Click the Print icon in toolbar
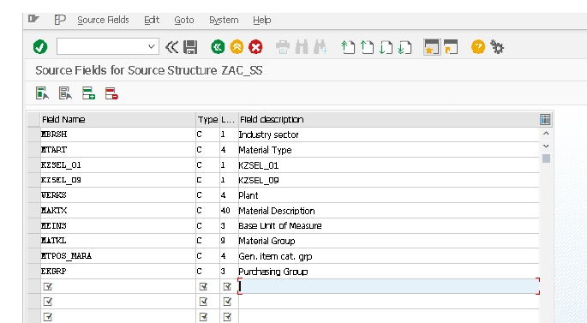 click(x=283, y=47)
